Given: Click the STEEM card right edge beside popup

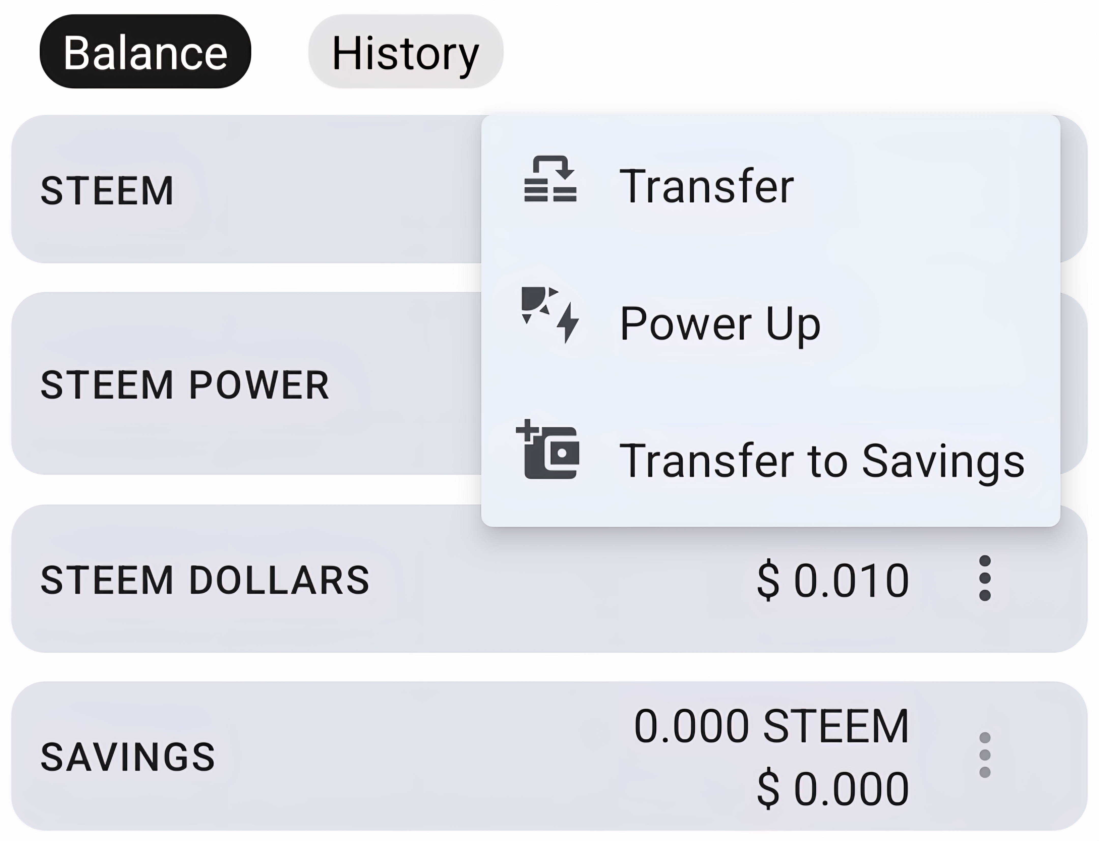Looking at the screenshot, I should pos(1074,189).
